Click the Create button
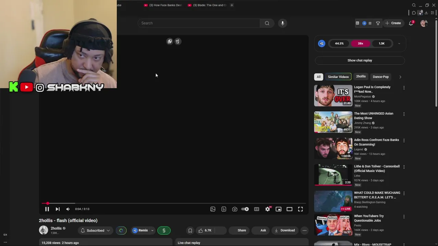This screenshot has width=438, height=246. [393, 23]
